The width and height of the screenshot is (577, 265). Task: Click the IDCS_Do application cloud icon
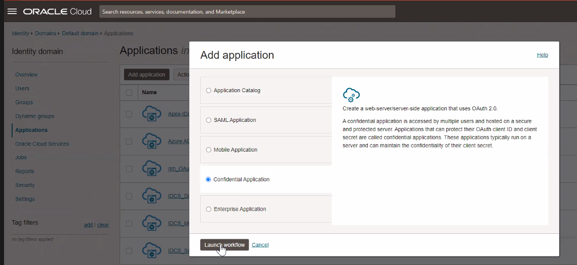[x=152, y=196]
